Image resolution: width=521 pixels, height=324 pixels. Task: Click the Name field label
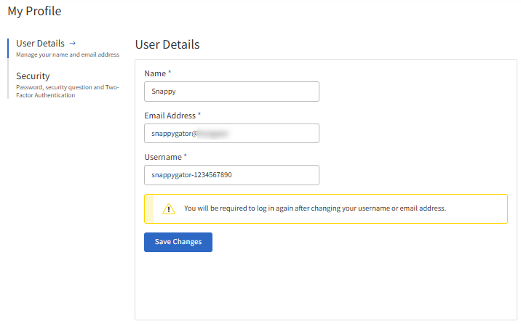(155, 73)
